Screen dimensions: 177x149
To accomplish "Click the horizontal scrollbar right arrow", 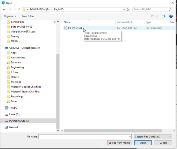I will pyautogui.click(x=174, y=131).
